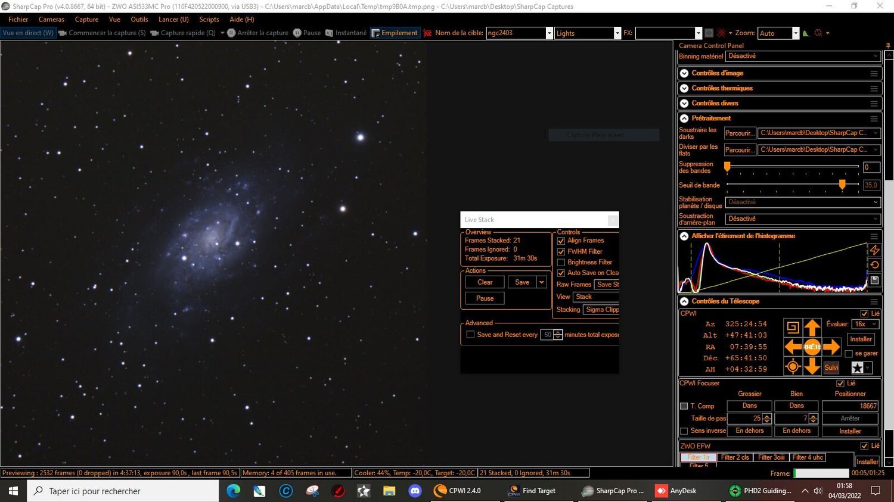This screenshot has width=894, height=502.
Task: Expand the Contrôles thermiques section
Action: click(x=684, y=88)
